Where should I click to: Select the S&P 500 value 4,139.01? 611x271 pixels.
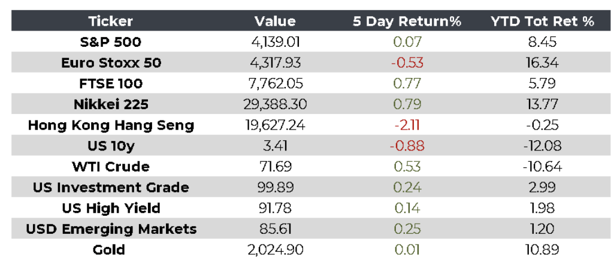point(275,42)
